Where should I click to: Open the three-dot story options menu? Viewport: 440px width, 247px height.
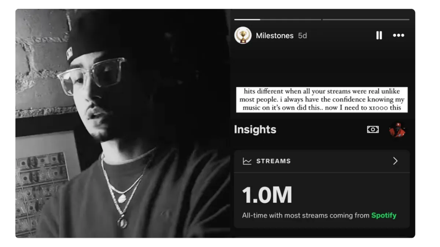399,35
